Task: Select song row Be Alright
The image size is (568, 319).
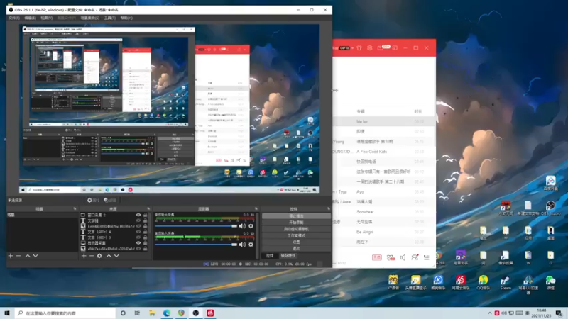Action: (x=384, y=232)
